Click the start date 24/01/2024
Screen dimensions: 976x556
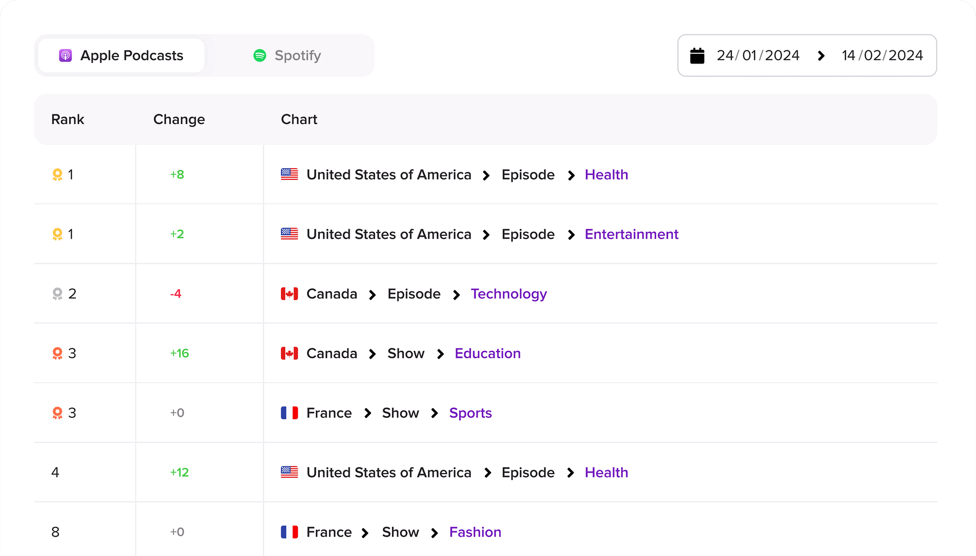coord(758,55)
